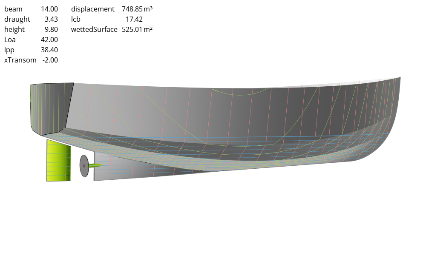The height and width of the screenshot is (255, 426).
Task: Select the lcb value 17.42
Action: coord(134,19)
